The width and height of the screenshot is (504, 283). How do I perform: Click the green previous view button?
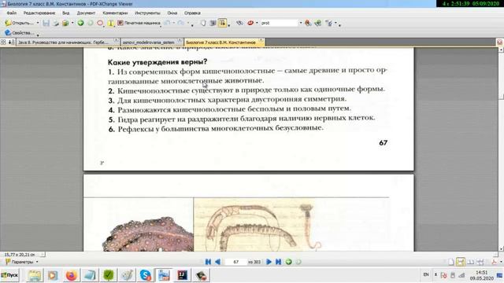click(x=289, y=262)
